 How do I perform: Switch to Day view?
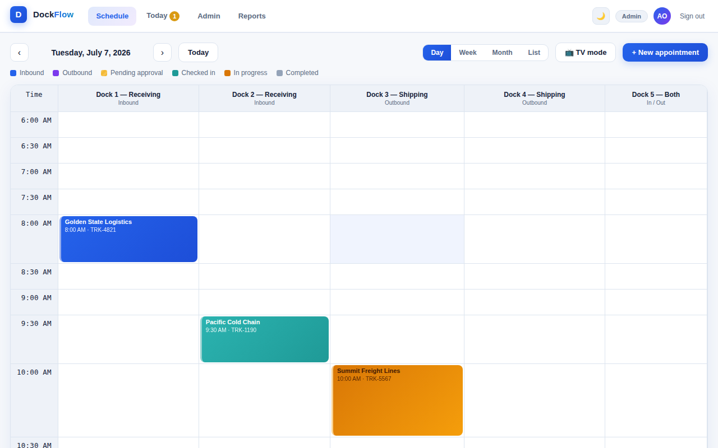point(437,53)
